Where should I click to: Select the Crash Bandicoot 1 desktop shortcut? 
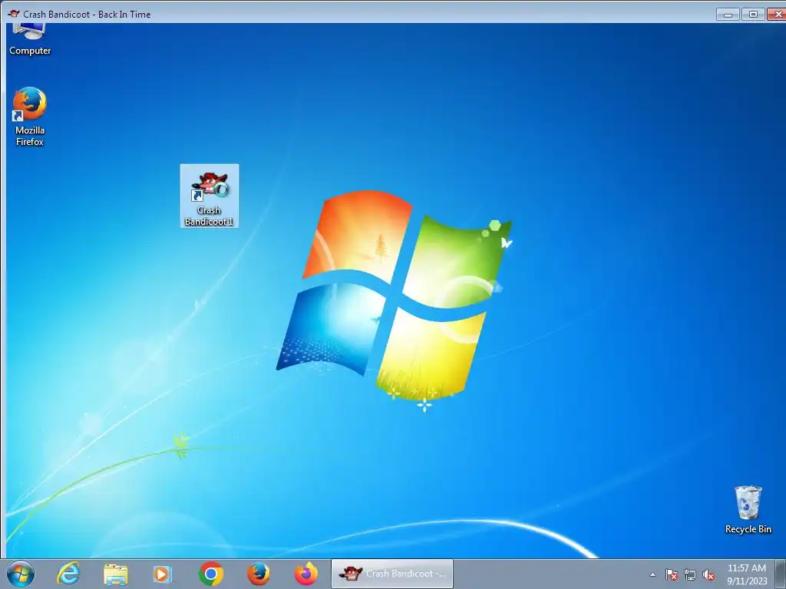click(209, 196)
